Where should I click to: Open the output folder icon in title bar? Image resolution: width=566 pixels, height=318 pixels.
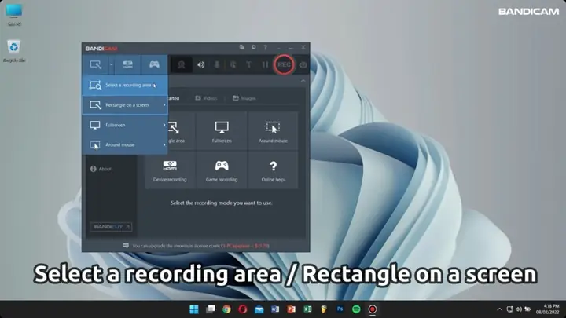pyautogui.click(x=242, y=47)
